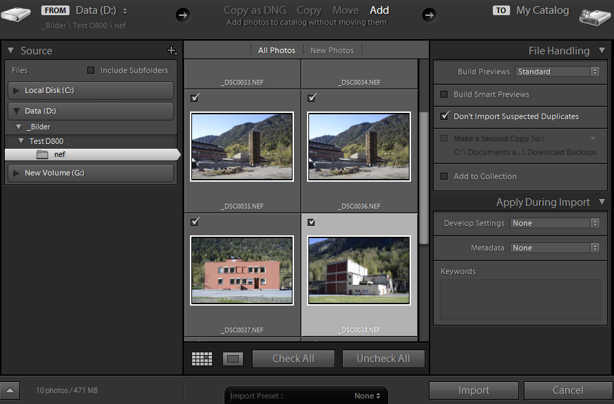Select Move import mode
Screen dimensions: 614x404
[346, 10]
